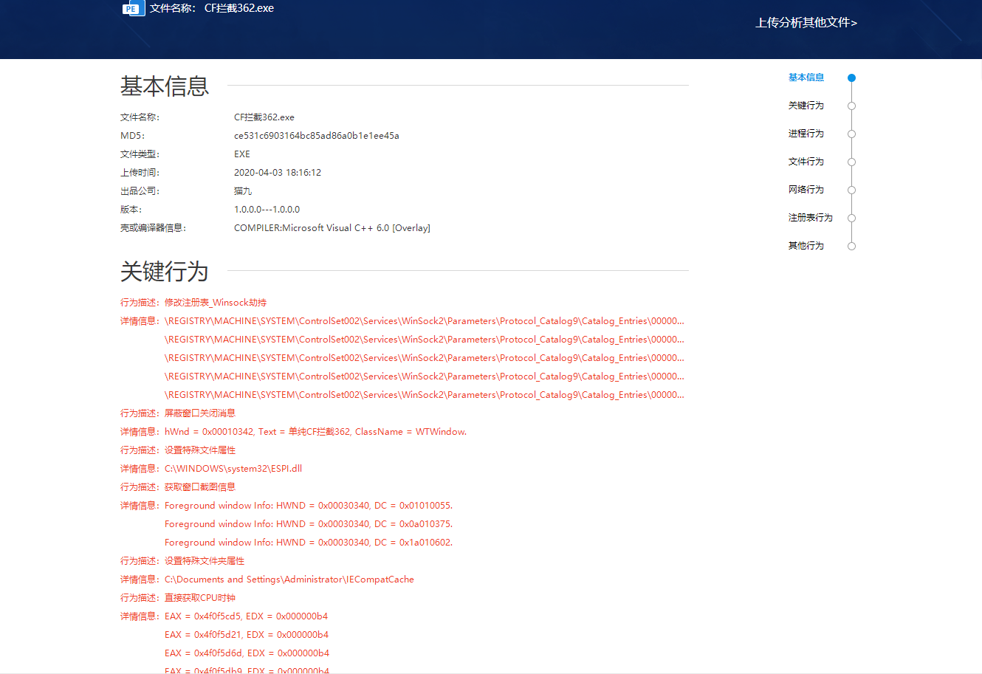This screenshot has width=982, height=674.
Task: Click the C:\WINDOWS\system32\ESPI.dll path
Action: (x=233, y=469)
